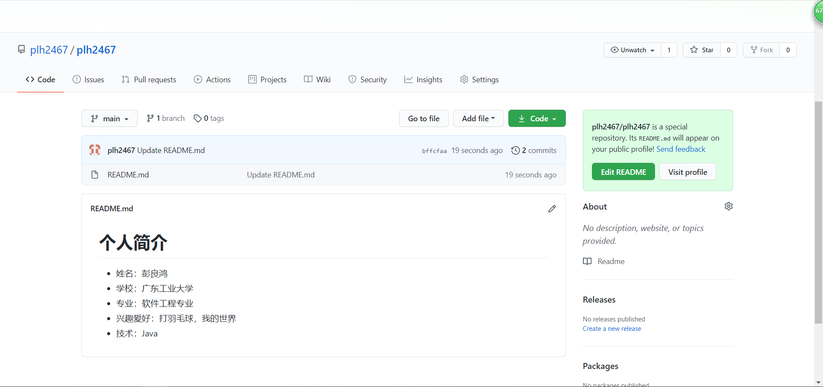Click the '姓名：彭良鸿' list item
The image size is (823, 387).
[x=142, y=273]
